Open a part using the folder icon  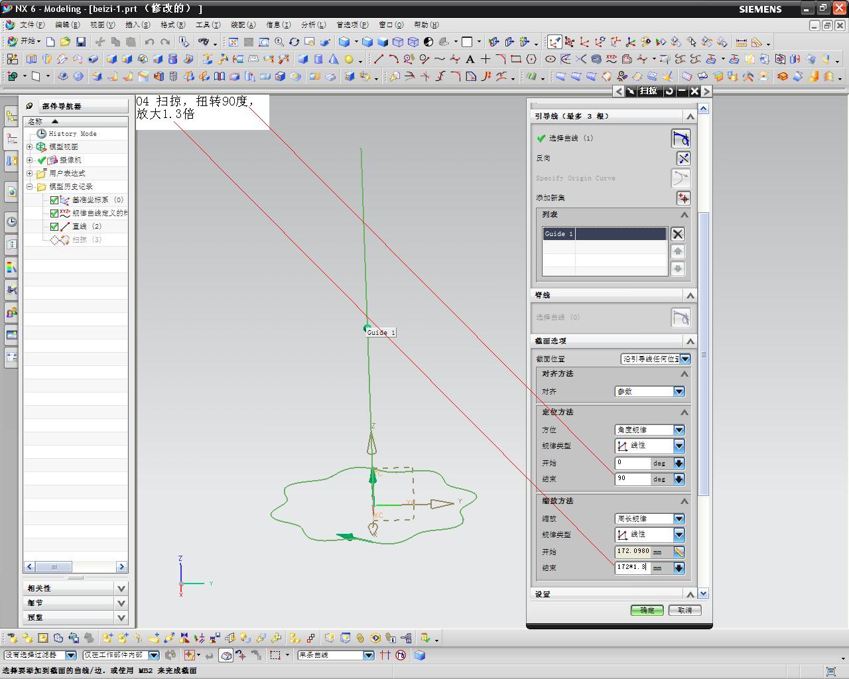tap(65, 42)
